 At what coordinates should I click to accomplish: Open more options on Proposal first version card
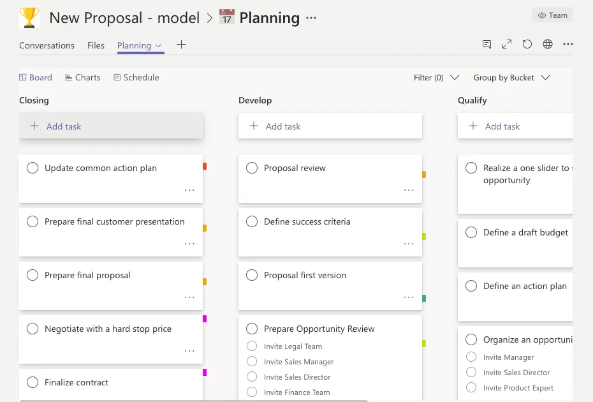tap(409, 297)
